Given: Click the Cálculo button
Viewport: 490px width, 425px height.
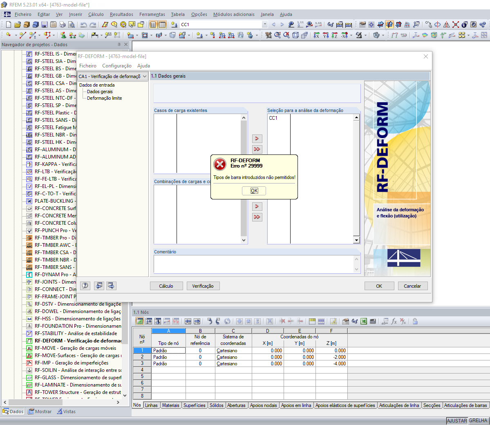Looking at the screenshot, I should coord(166,286).
